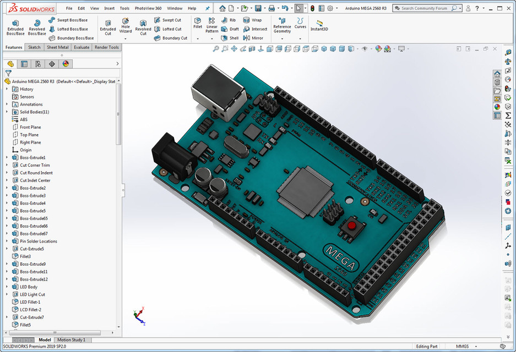Switch to the Motion Study 1 tab

pos(72,339)
